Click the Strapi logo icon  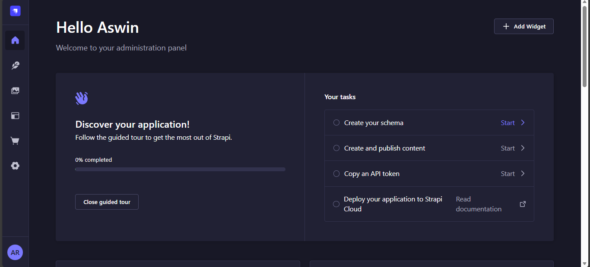pos(15,11)
